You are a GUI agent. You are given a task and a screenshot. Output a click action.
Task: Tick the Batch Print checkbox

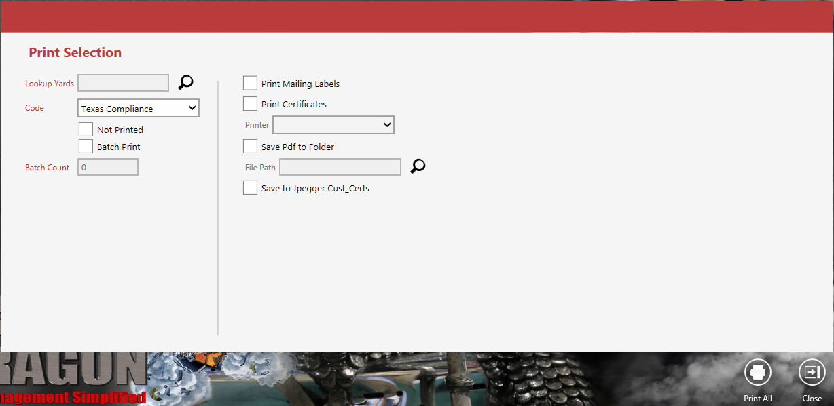tap(86, 146)
